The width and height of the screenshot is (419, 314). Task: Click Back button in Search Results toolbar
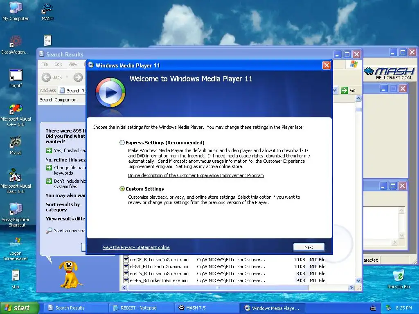tap(52, 77)
